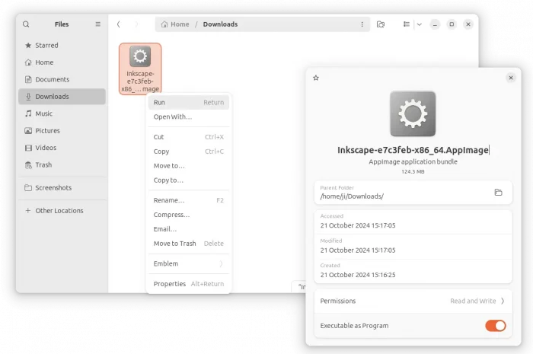The width and height of the screenshot is (533, 354).
Task: Click the search icon in Files sidebar header
Action: pos(26,24)
